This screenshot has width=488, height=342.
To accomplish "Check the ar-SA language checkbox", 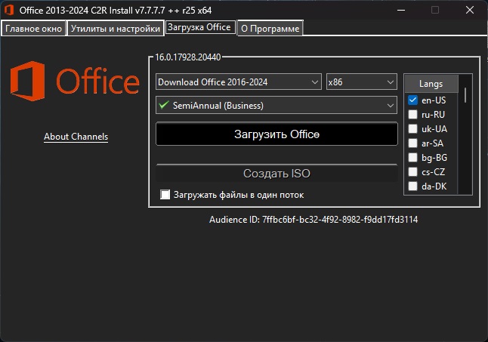I will point(412,143).
